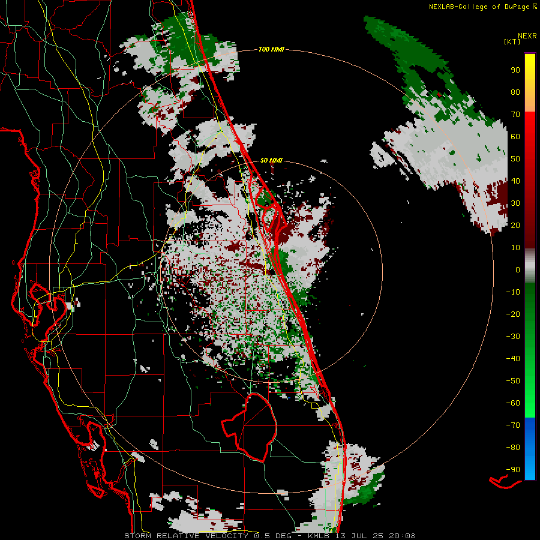Viewport: 540px width, 540px height.
Task: Click the 0 value on the velocity scale
Action: click(518, 269)
